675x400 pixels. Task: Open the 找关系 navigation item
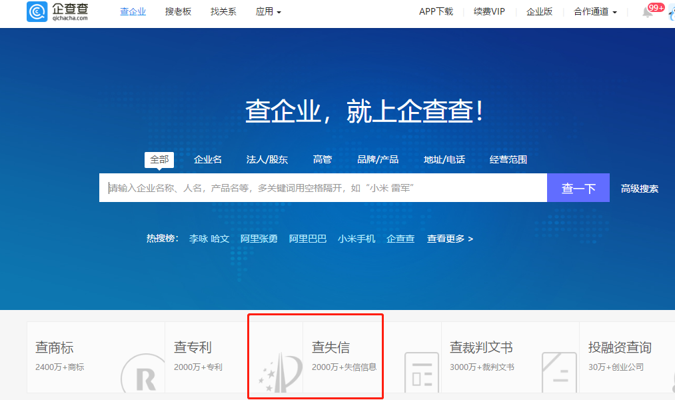tap(223, 11)
